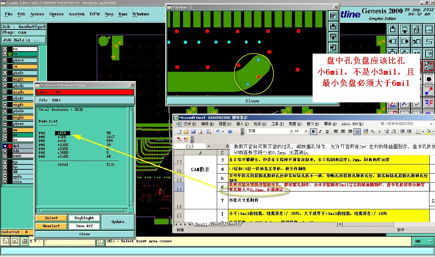
Task: Click cell A column header in Excel
Action: [x=200, y=153]
